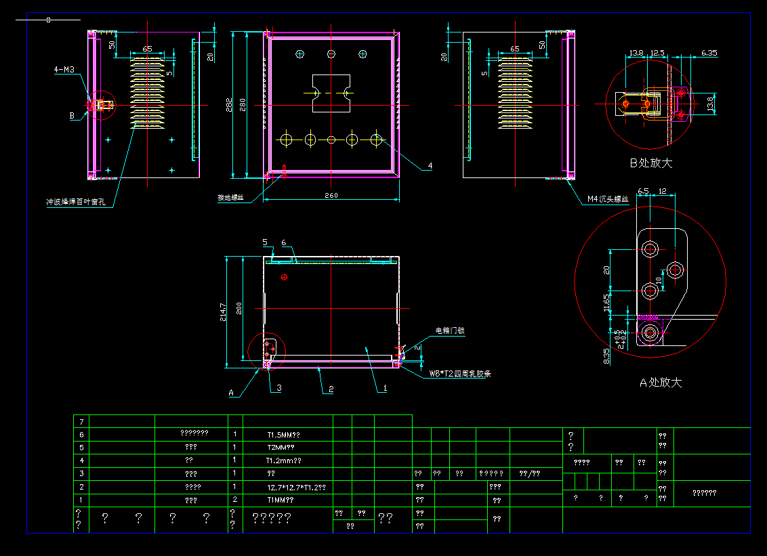Select balloon number '1' below top view

[385, 388]
